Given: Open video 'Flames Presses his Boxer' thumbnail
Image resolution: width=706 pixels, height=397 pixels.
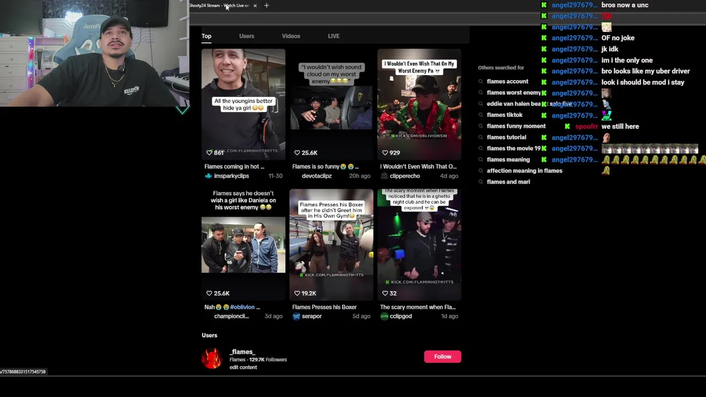Looking at the screenshot, I should [331, 244].
